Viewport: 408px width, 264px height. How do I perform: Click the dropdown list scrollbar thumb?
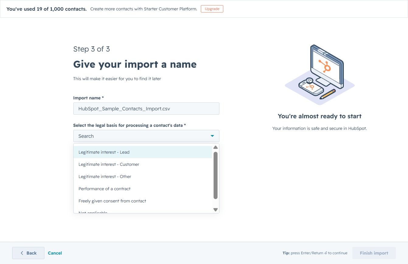tap(215, 175)
